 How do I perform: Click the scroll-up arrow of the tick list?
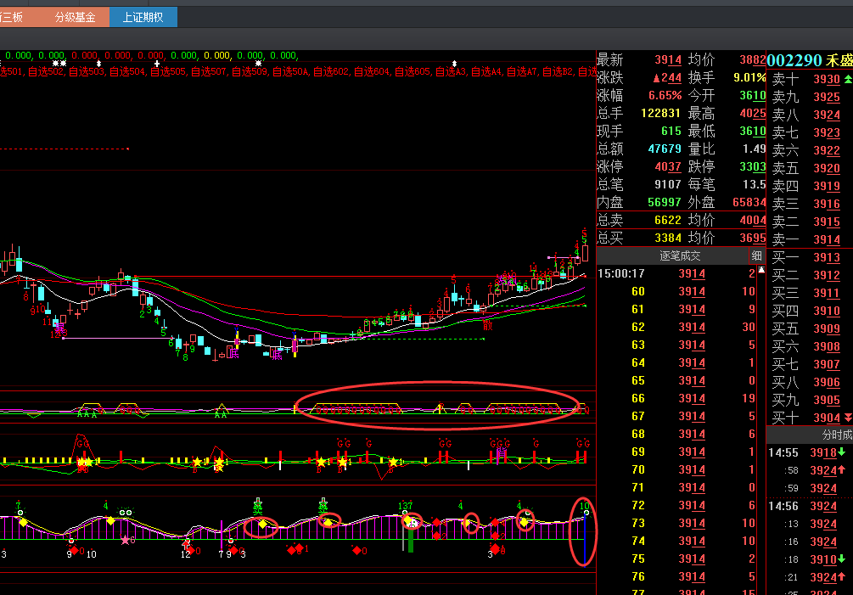tap(761, 270)
